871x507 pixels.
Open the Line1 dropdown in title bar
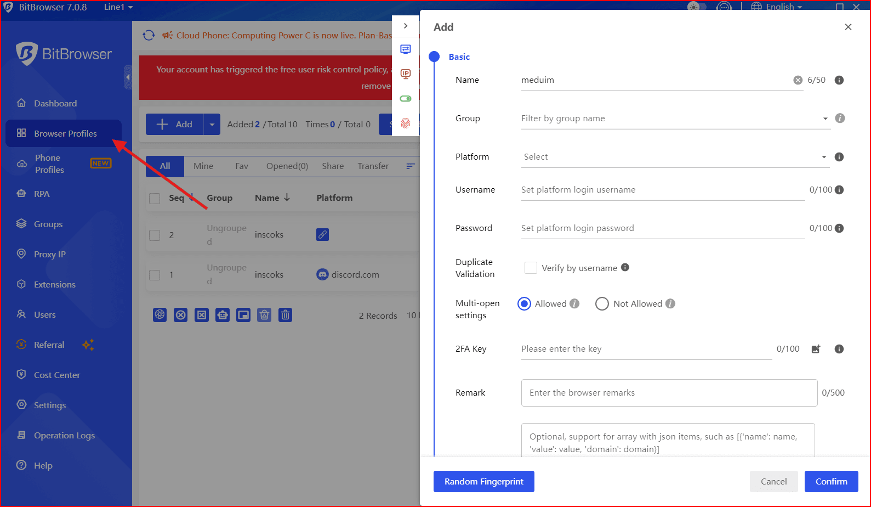(x=118, y=7)
